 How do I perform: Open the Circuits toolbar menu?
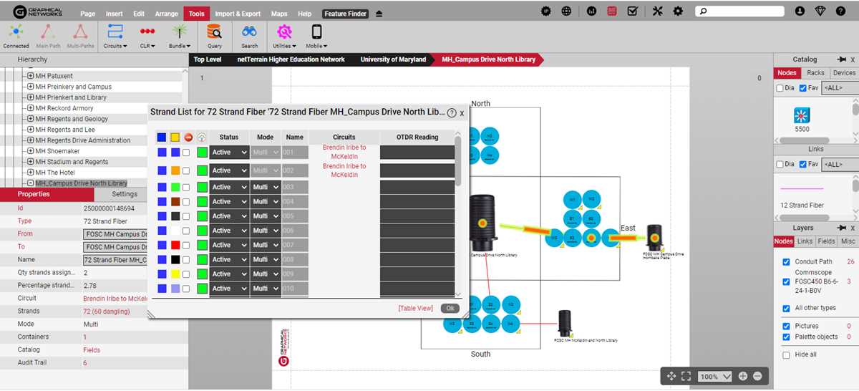115,35
